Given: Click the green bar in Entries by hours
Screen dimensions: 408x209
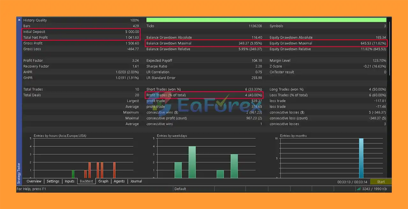Looking at the screenshot, I should click(x=73, y=174).
